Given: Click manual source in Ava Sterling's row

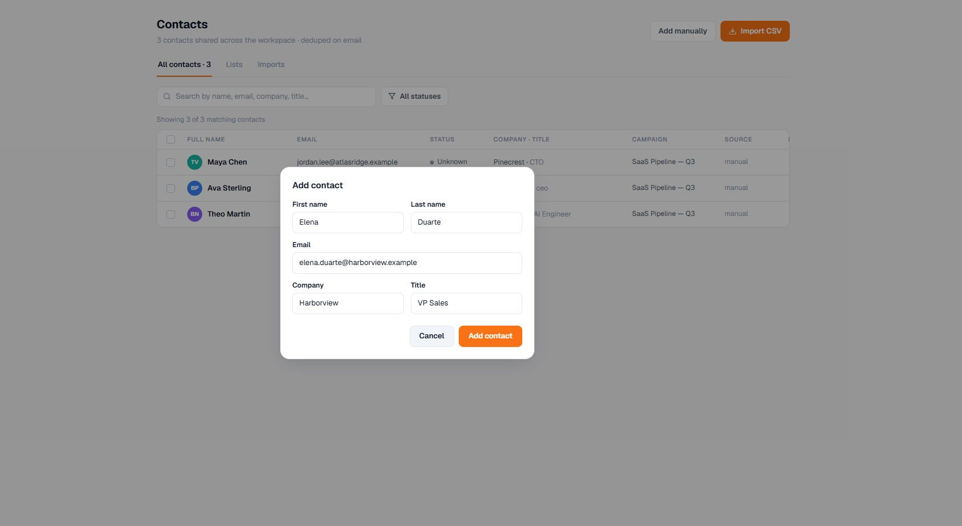Looking at the screenshot, I should 736,188.
